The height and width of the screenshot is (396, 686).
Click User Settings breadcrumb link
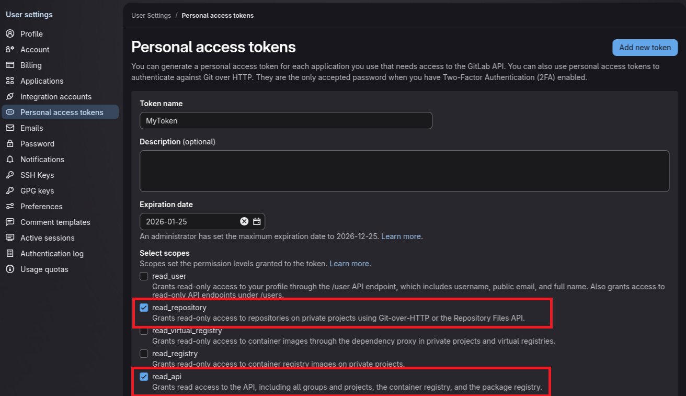coord(151,16)
